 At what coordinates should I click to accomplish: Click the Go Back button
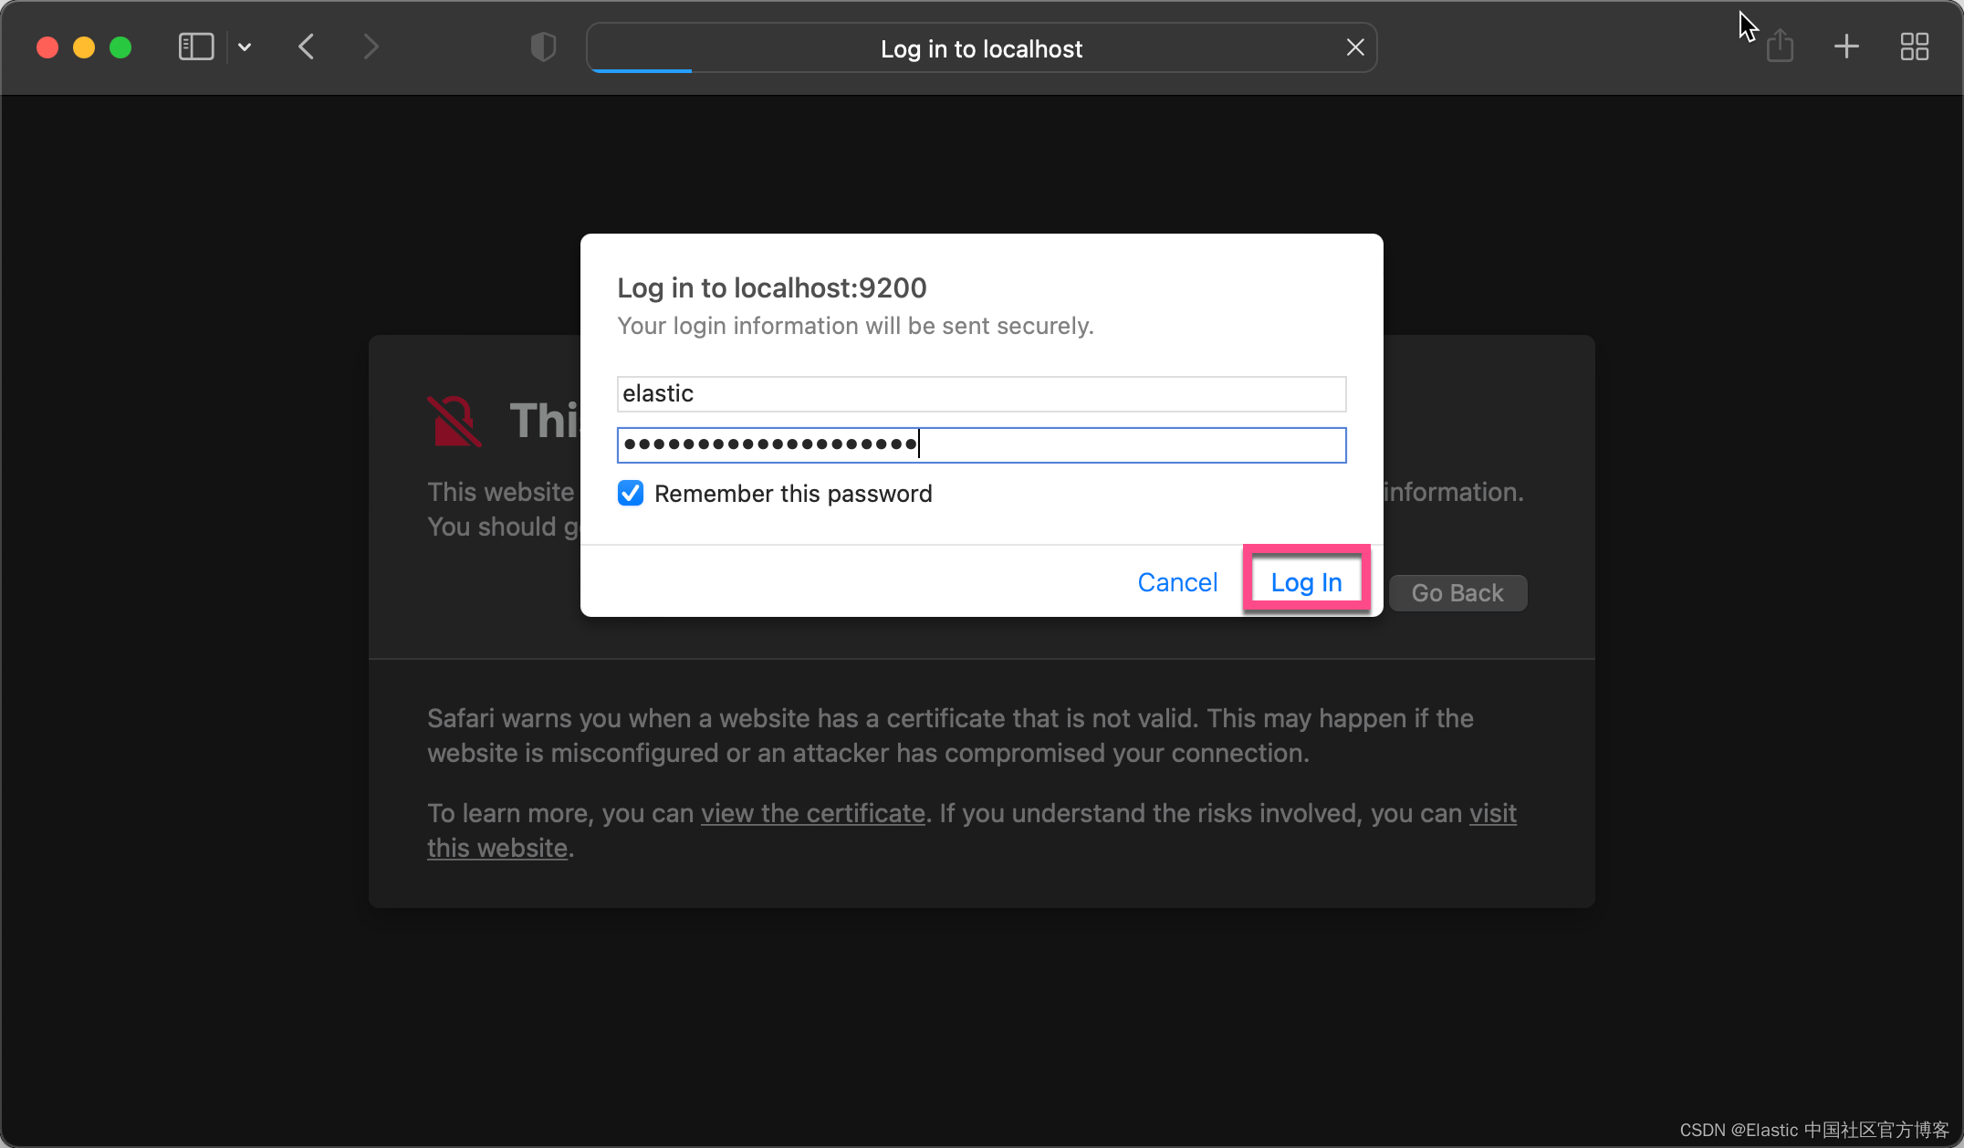pyautogui.click(x=1457, y=593)
